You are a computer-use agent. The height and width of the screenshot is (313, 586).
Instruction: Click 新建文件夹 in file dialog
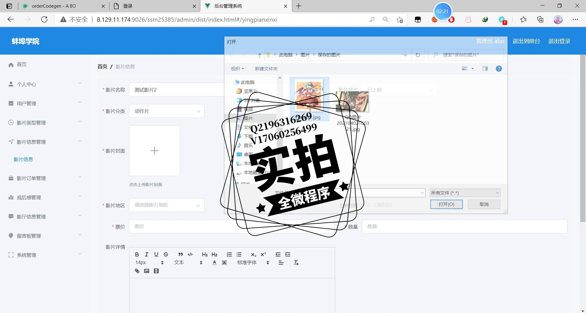(266, 69)
